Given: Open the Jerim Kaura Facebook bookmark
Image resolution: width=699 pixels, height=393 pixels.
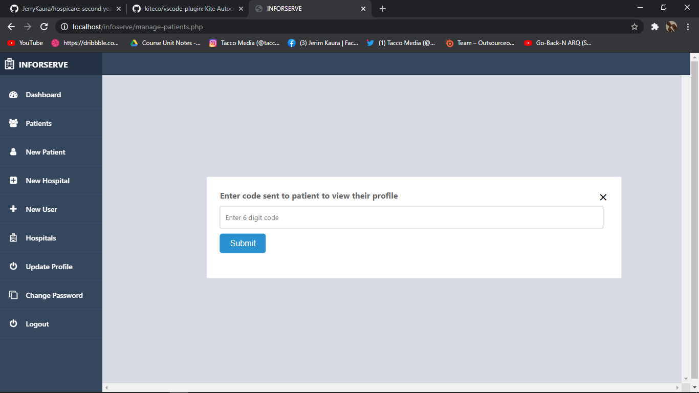Looking at the screenshot, I should 323,43.
